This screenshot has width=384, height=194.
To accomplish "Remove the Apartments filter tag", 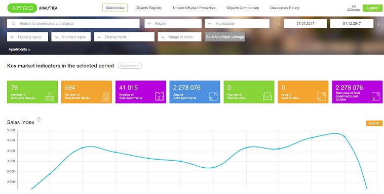I will click(x=29, y=50).
